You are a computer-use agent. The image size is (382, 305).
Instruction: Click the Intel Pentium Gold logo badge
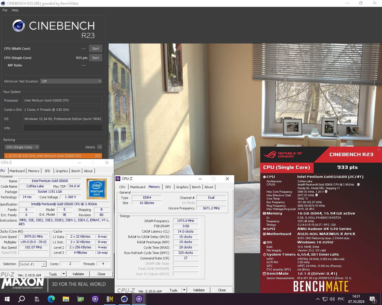(97, 189)
